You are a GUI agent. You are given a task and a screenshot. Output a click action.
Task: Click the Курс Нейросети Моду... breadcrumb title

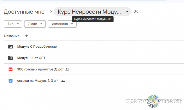coord(89,12)
